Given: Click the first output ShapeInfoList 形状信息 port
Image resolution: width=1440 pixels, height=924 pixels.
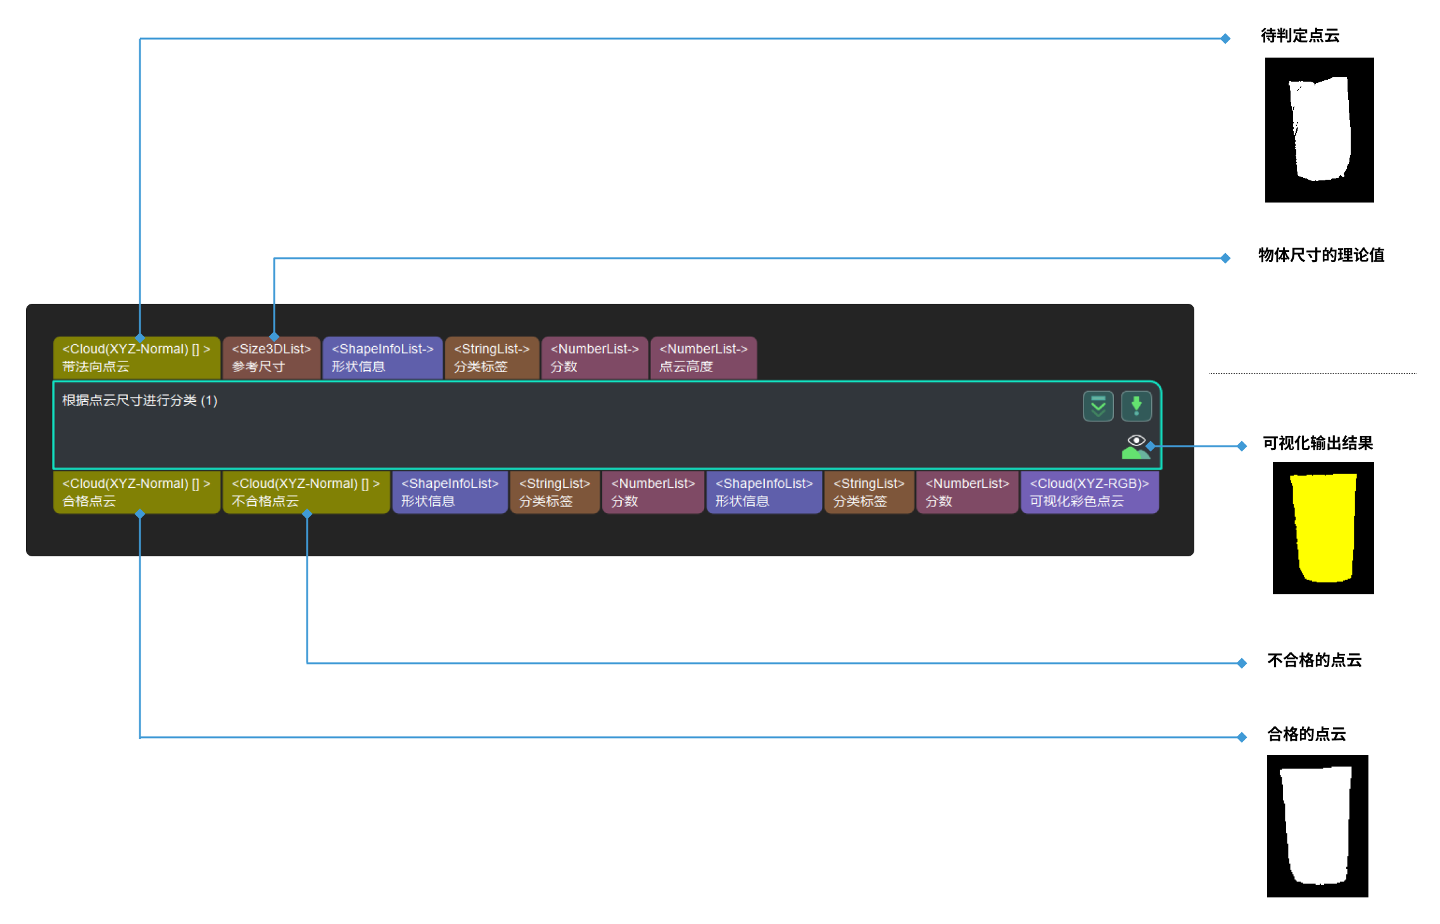Looking at the screenshot, I should point(450,492).
